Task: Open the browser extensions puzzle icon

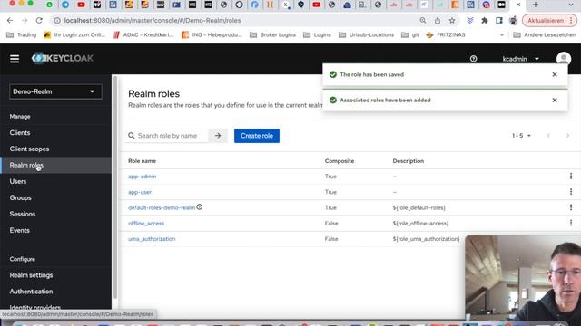Action: tap(484, 21)
